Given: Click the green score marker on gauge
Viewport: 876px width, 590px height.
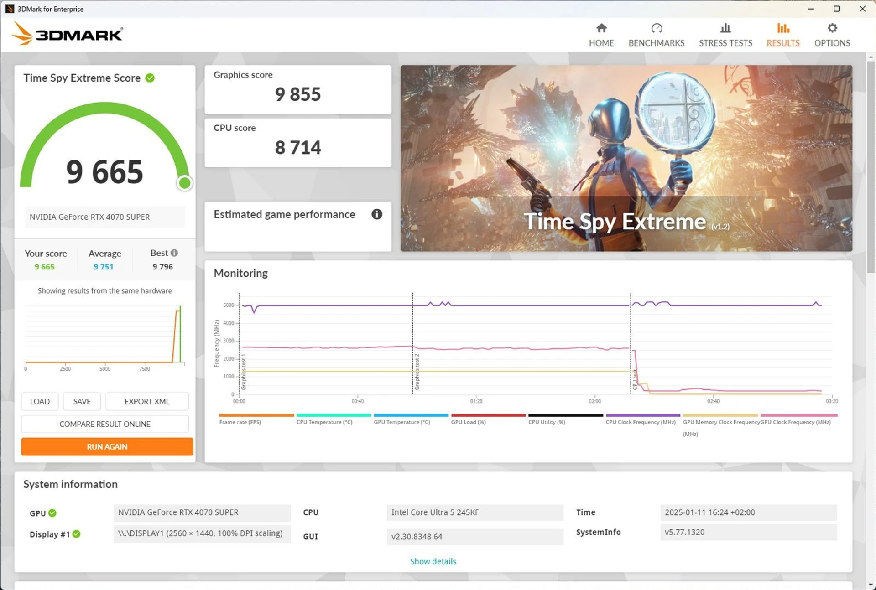Looking at the screenshot, I should 184,183.
